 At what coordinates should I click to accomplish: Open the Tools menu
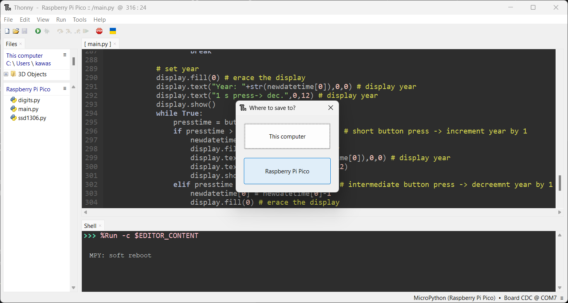[x=80, y=19]
